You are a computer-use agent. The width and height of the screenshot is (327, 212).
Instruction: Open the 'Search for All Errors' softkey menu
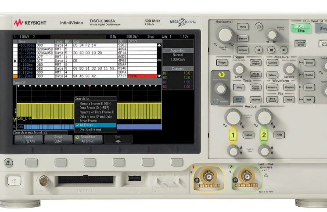[88, 139]
